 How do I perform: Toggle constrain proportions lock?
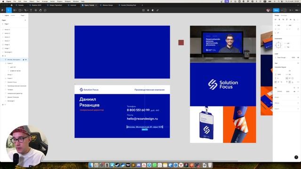(298, 29)
